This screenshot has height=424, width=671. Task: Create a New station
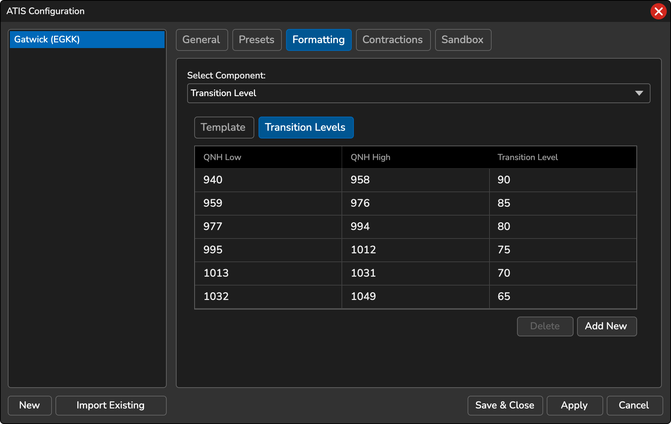(30, 405)
